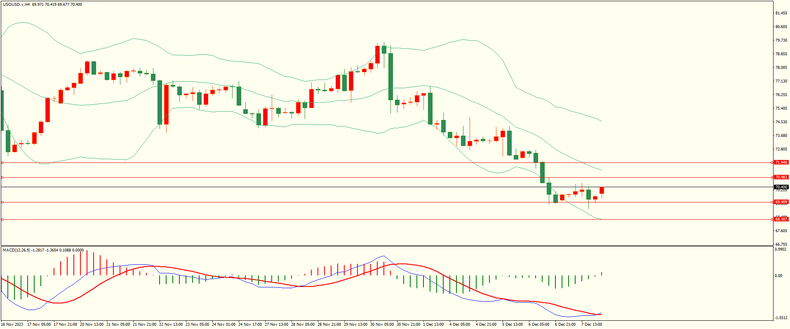Click the -1.5512 MACD scale value
This screenshot has width=790, height=329.
(781, 318)
